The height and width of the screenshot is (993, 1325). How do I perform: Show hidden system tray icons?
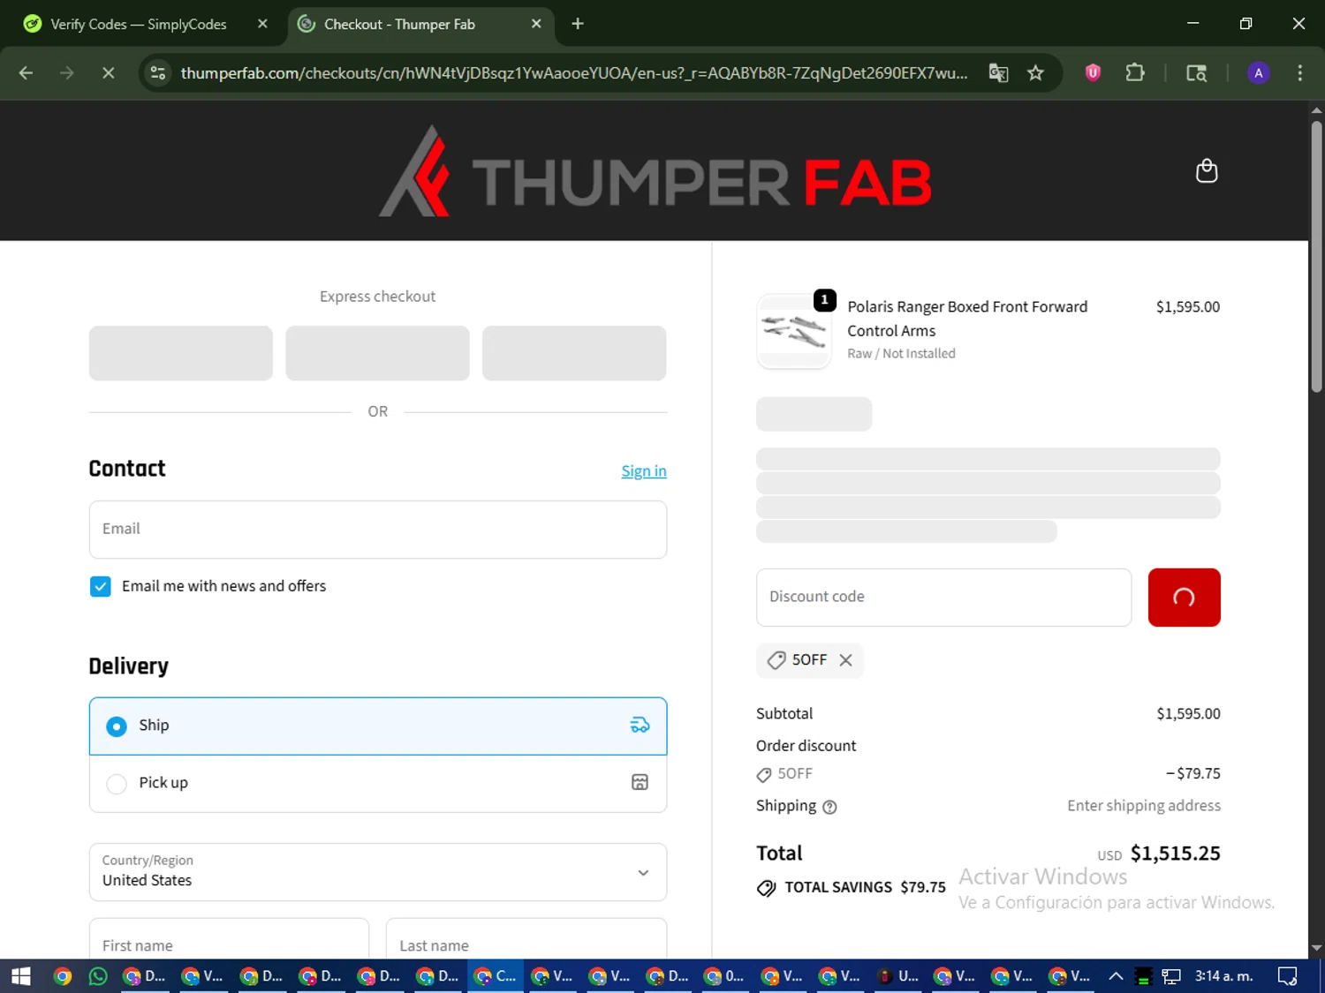pos(1116,976)
